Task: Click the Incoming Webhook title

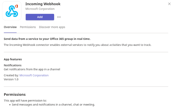Action: tap(43, 4)
